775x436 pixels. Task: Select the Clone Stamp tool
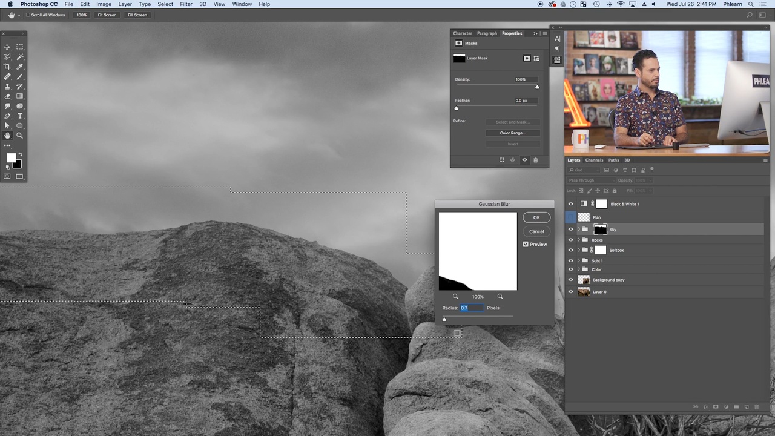[7, 86]
